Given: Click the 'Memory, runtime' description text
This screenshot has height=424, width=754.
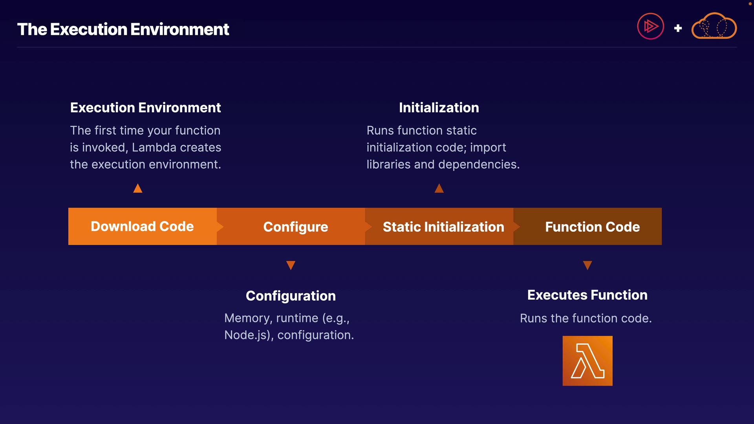Looking at the screenshot, I should pos(289,326).
